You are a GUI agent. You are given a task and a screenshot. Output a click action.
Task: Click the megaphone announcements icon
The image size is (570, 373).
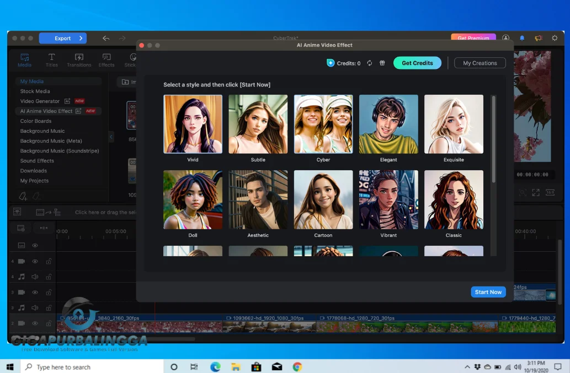(539, 37)
